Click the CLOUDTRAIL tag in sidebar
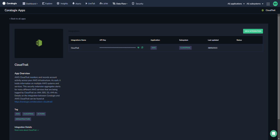This screenshot has width=280, height=140. (x=28, y=114)
